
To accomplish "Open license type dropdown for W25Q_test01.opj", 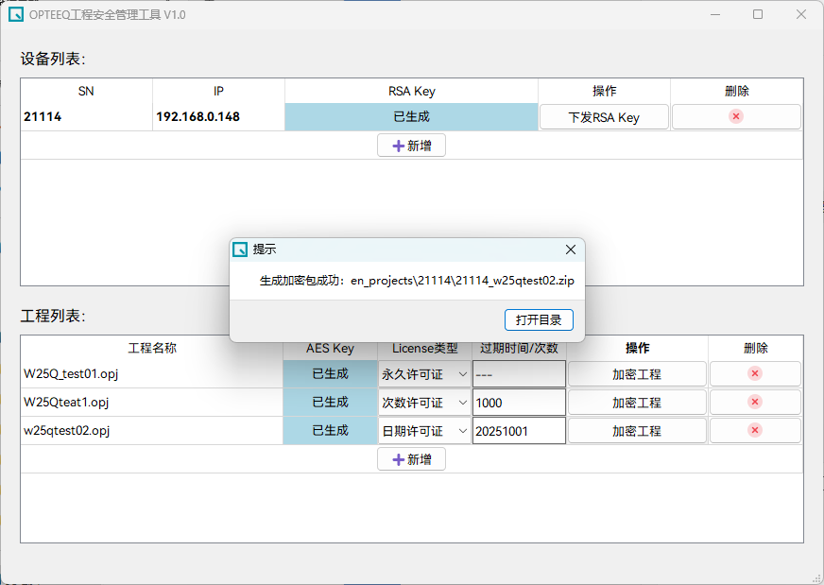I will pos(424,374).
